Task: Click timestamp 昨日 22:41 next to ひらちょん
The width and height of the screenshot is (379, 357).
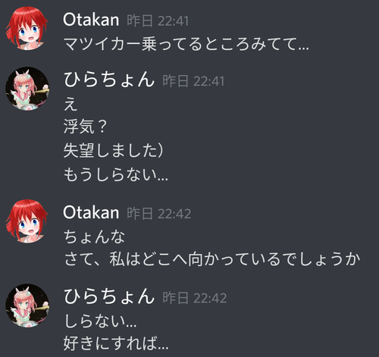Action: [x=193, y=81]
